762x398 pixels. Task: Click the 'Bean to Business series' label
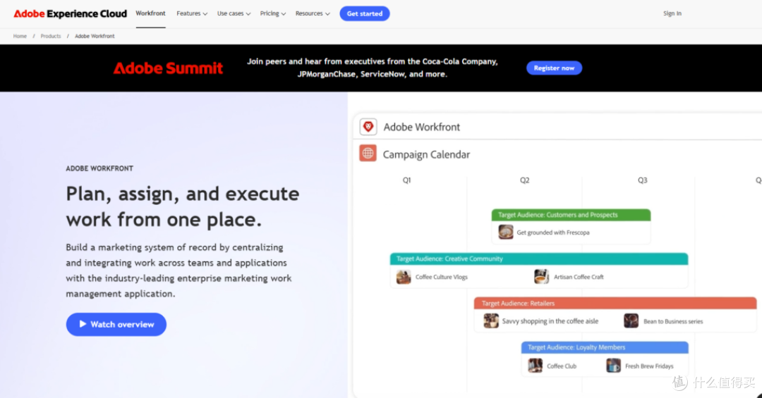pyautogui.click(x=673, y=321)
